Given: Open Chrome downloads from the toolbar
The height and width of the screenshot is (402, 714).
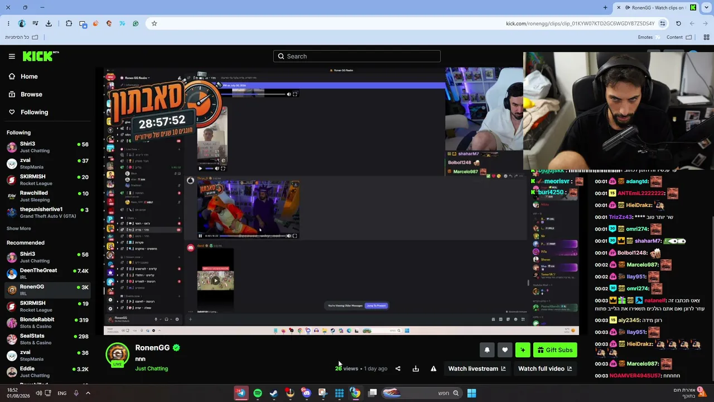Looking at the screenshot, I should (49, 23).
